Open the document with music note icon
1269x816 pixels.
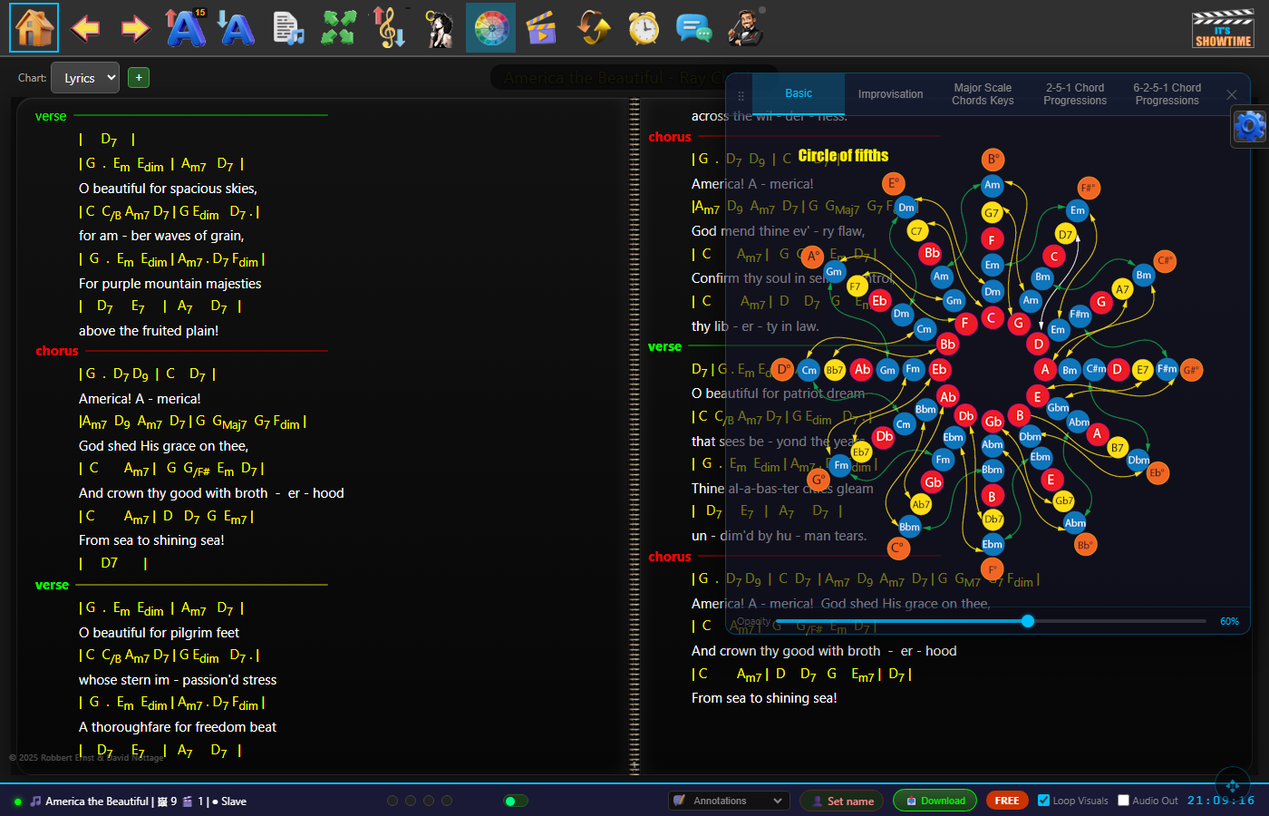(288, 28)
